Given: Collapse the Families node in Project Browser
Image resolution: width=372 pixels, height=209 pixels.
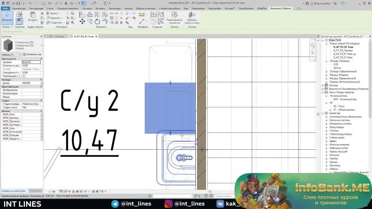Looking at the screenshot, I should (323, 114).
